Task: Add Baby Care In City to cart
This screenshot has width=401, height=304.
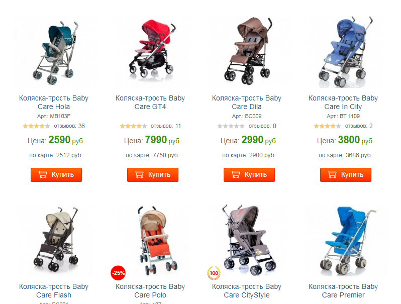Action: coord(346,175)
